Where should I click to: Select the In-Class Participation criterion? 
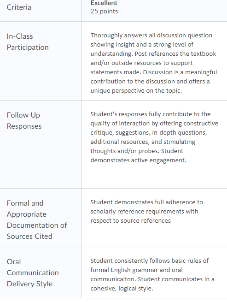coord(28,42)
